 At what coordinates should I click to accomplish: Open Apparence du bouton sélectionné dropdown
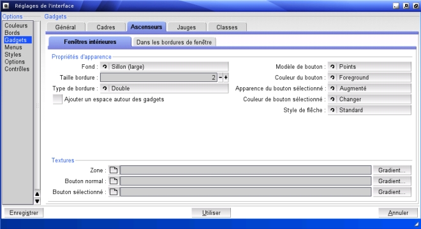[369, 88]
